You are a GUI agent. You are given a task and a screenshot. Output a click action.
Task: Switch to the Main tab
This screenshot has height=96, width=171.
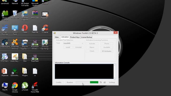point(57,37)
